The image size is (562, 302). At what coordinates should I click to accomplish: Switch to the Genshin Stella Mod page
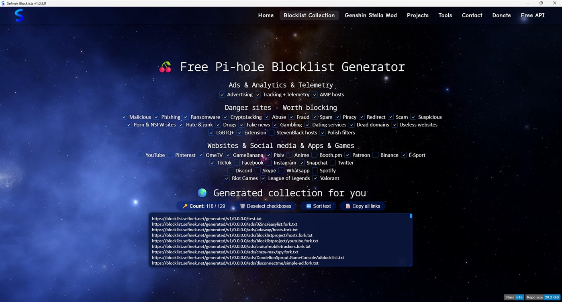[370, 15]
